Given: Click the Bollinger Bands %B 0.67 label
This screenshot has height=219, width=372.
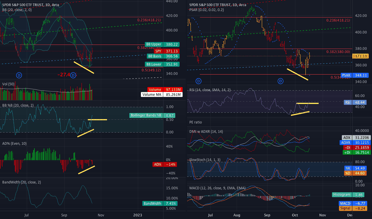Looking at the screenshot, I should pos(152,115).
